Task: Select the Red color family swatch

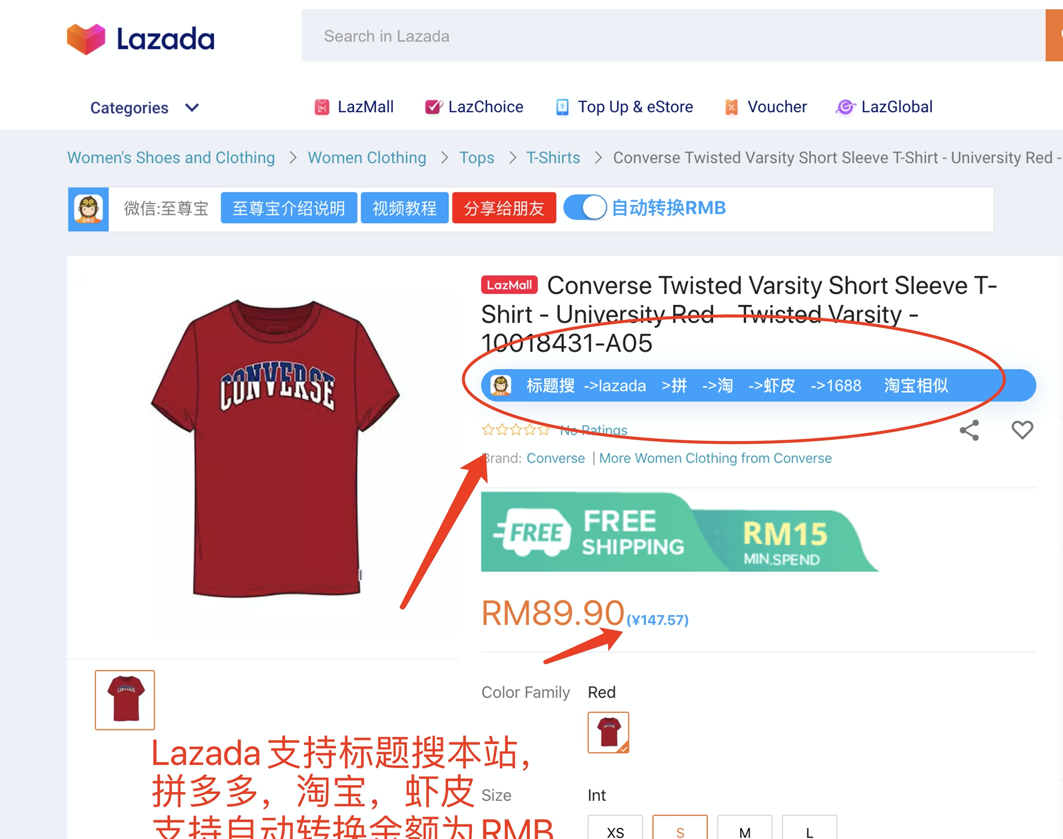Action: (x=608, y=732)
